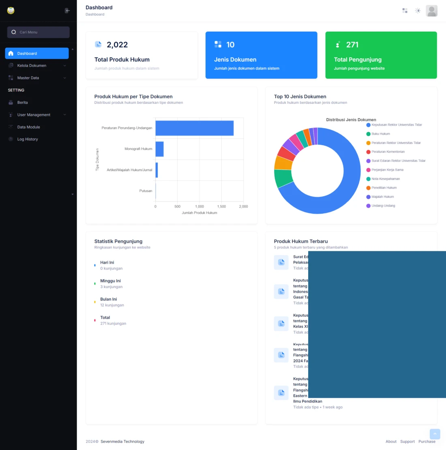
Task: Click the Total Produk Hukum card icon
Action: (x=98, y=44)
